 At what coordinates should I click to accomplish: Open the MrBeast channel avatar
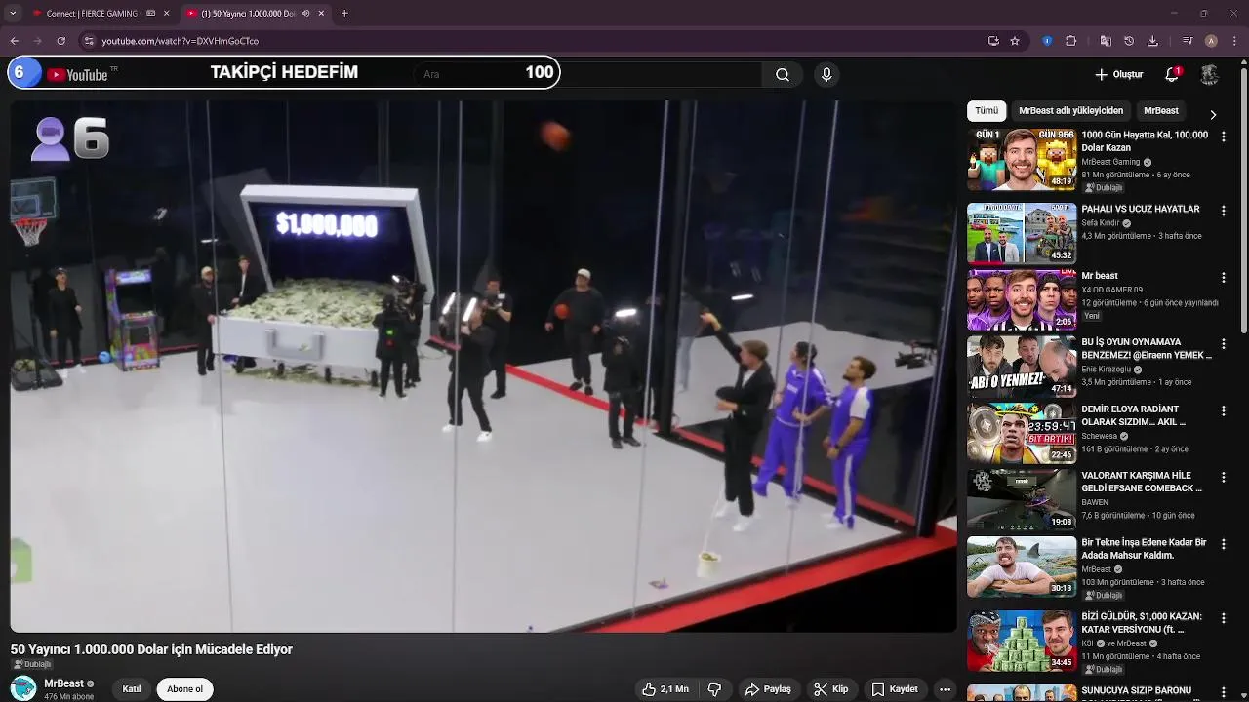click(x=23, y=688)
